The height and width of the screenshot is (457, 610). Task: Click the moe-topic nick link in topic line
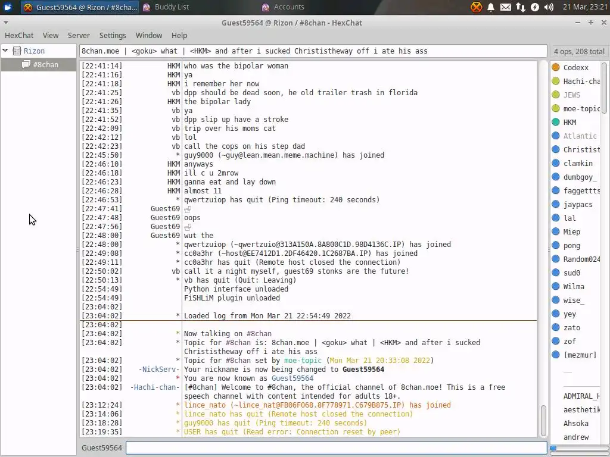pos(303,360)
